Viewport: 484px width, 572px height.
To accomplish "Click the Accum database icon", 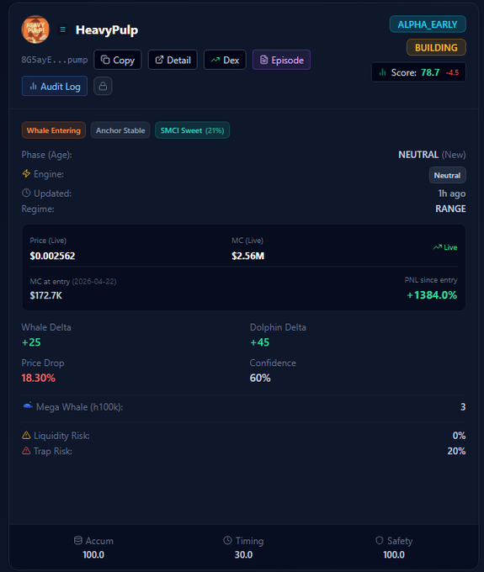I will [78, 540].
